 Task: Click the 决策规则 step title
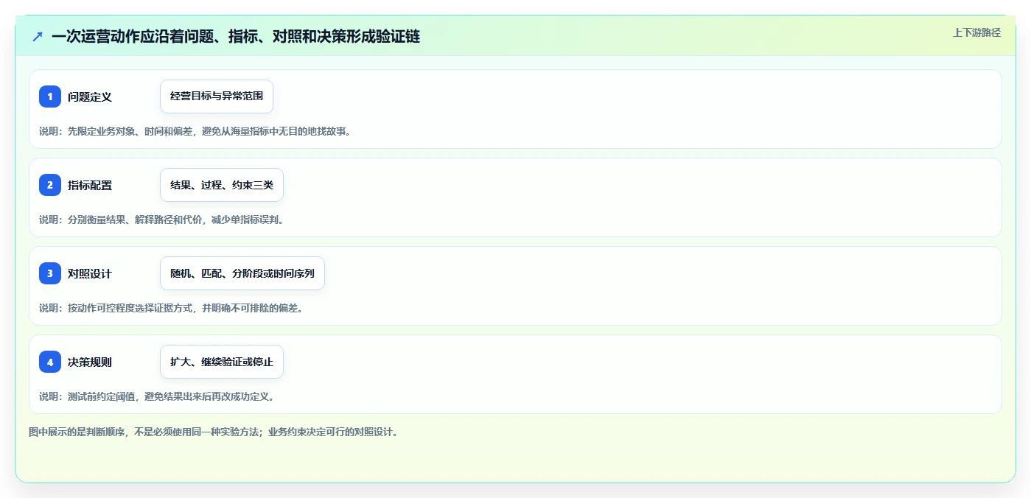tap(90, 362)
